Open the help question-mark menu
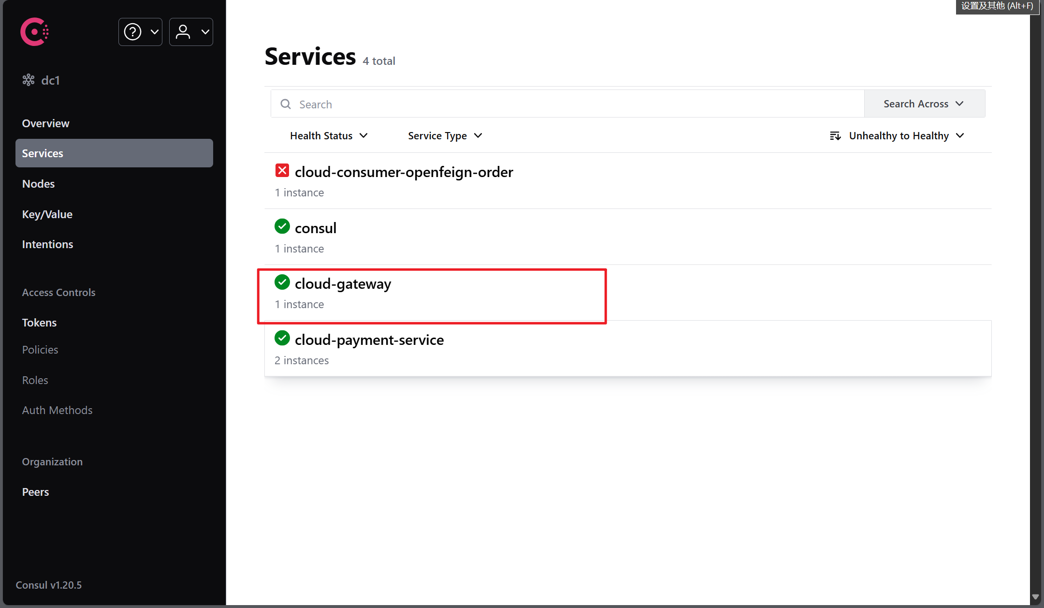Viewport: 1044px width, 608px height. click(x=140, y=32)
